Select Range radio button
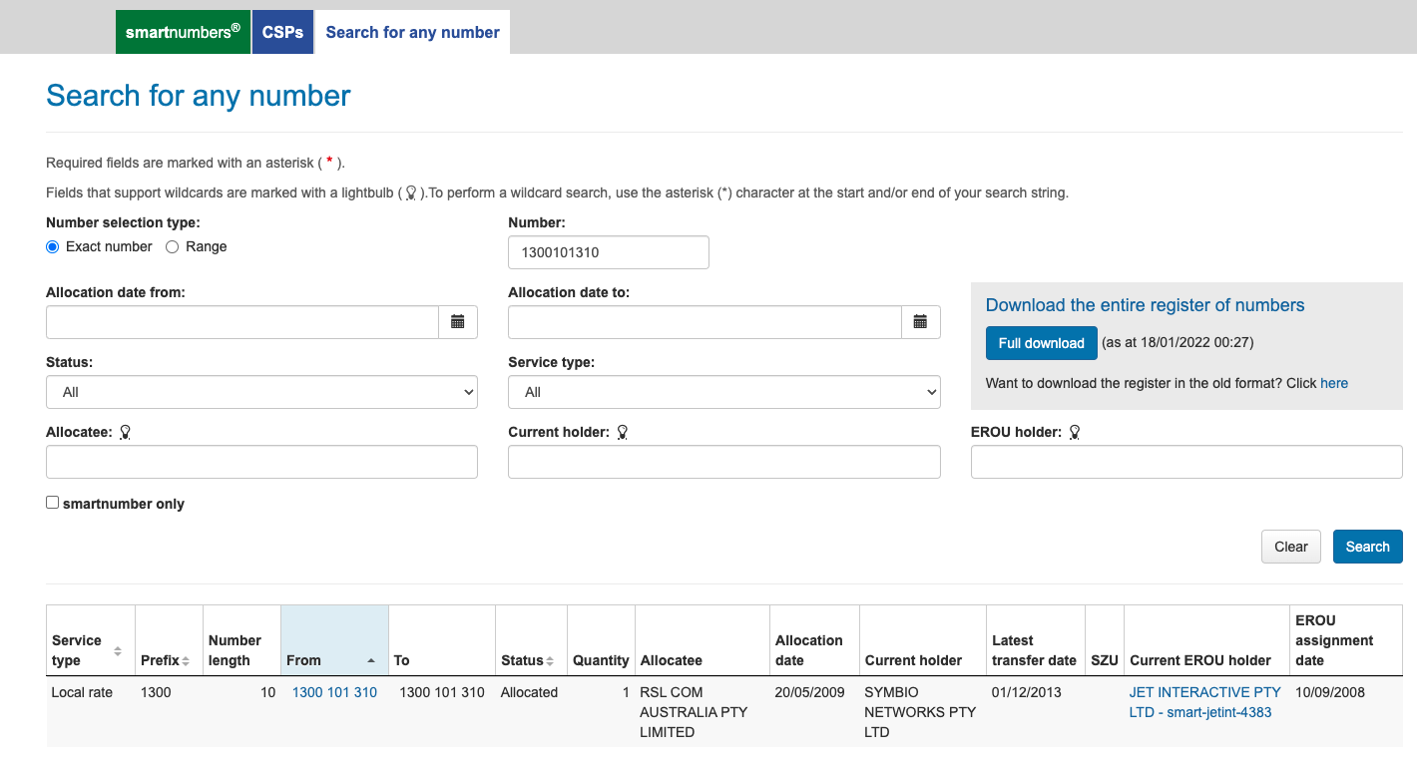 (x=172, y=247)
